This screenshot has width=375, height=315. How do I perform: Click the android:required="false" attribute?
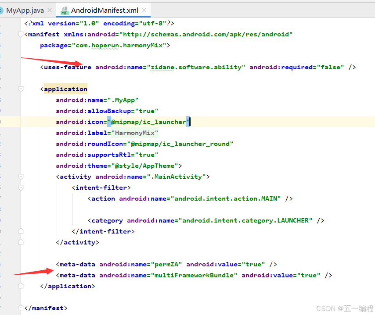296,67
